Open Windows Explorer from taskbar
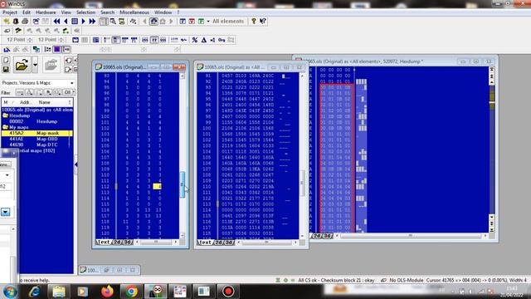Viewport: 531px width, 299px height. (59, 292)
